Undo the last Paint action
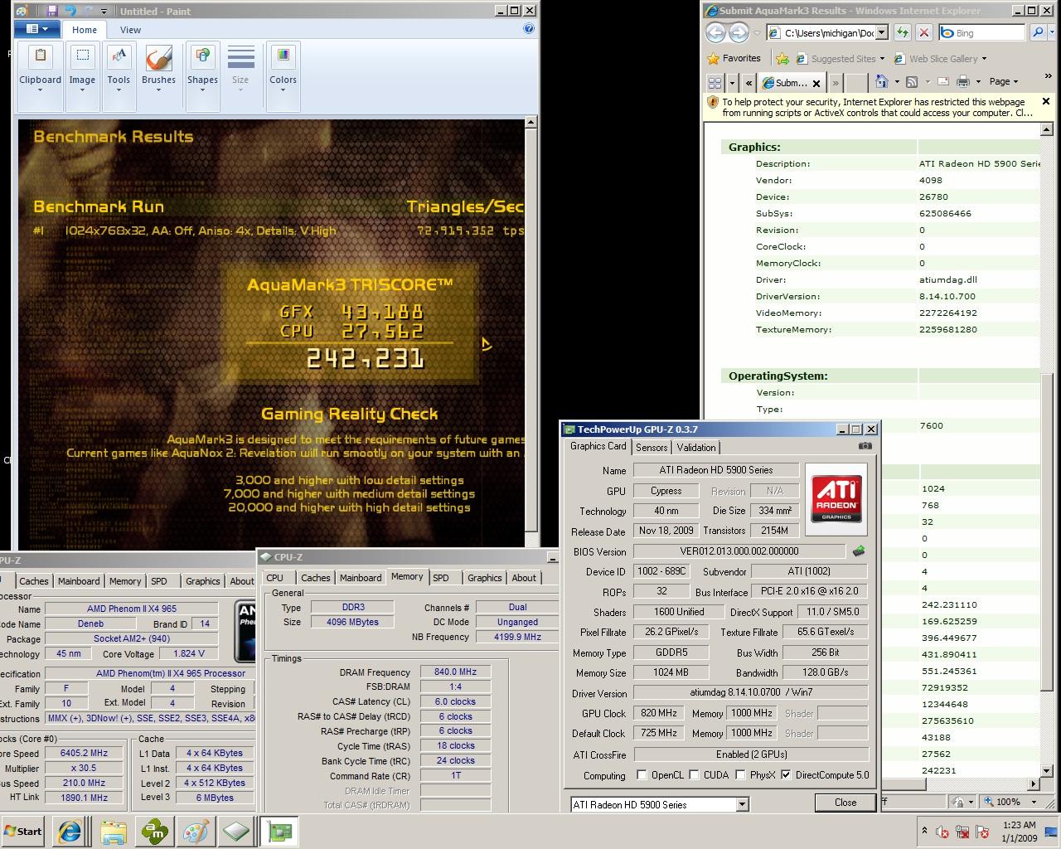 [x=70, y=11]
